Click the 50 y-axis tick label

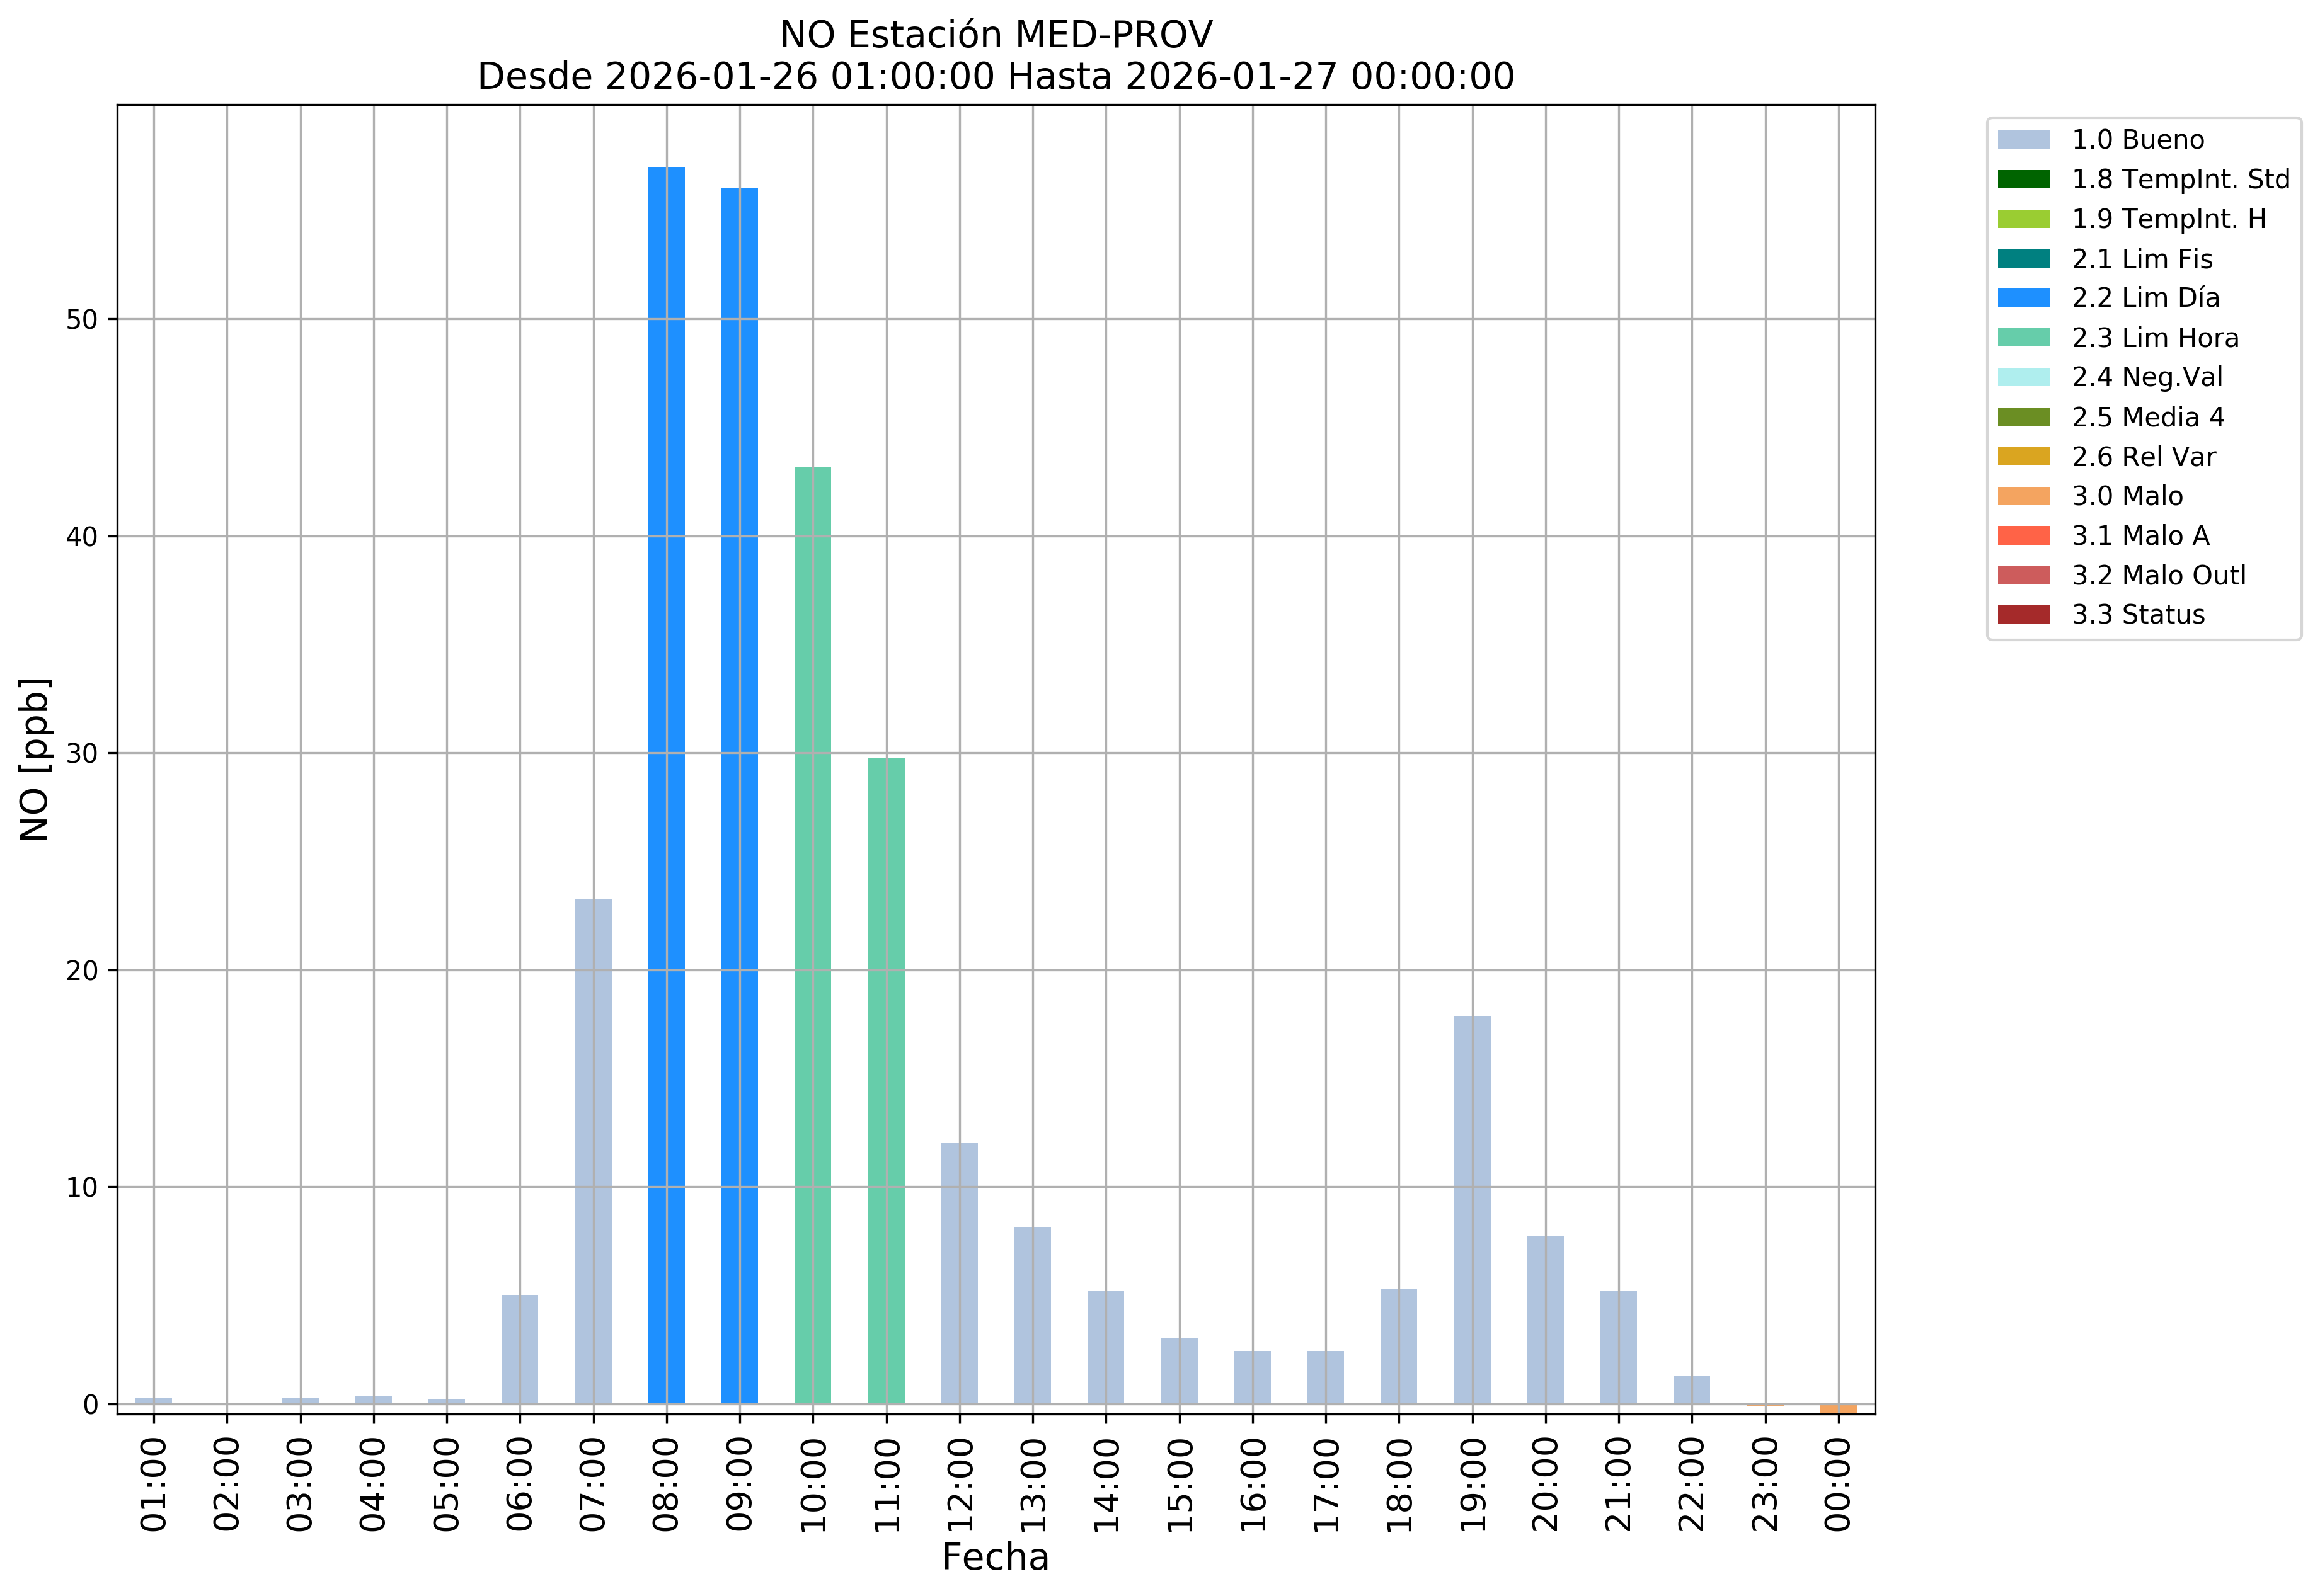(82, 320)
